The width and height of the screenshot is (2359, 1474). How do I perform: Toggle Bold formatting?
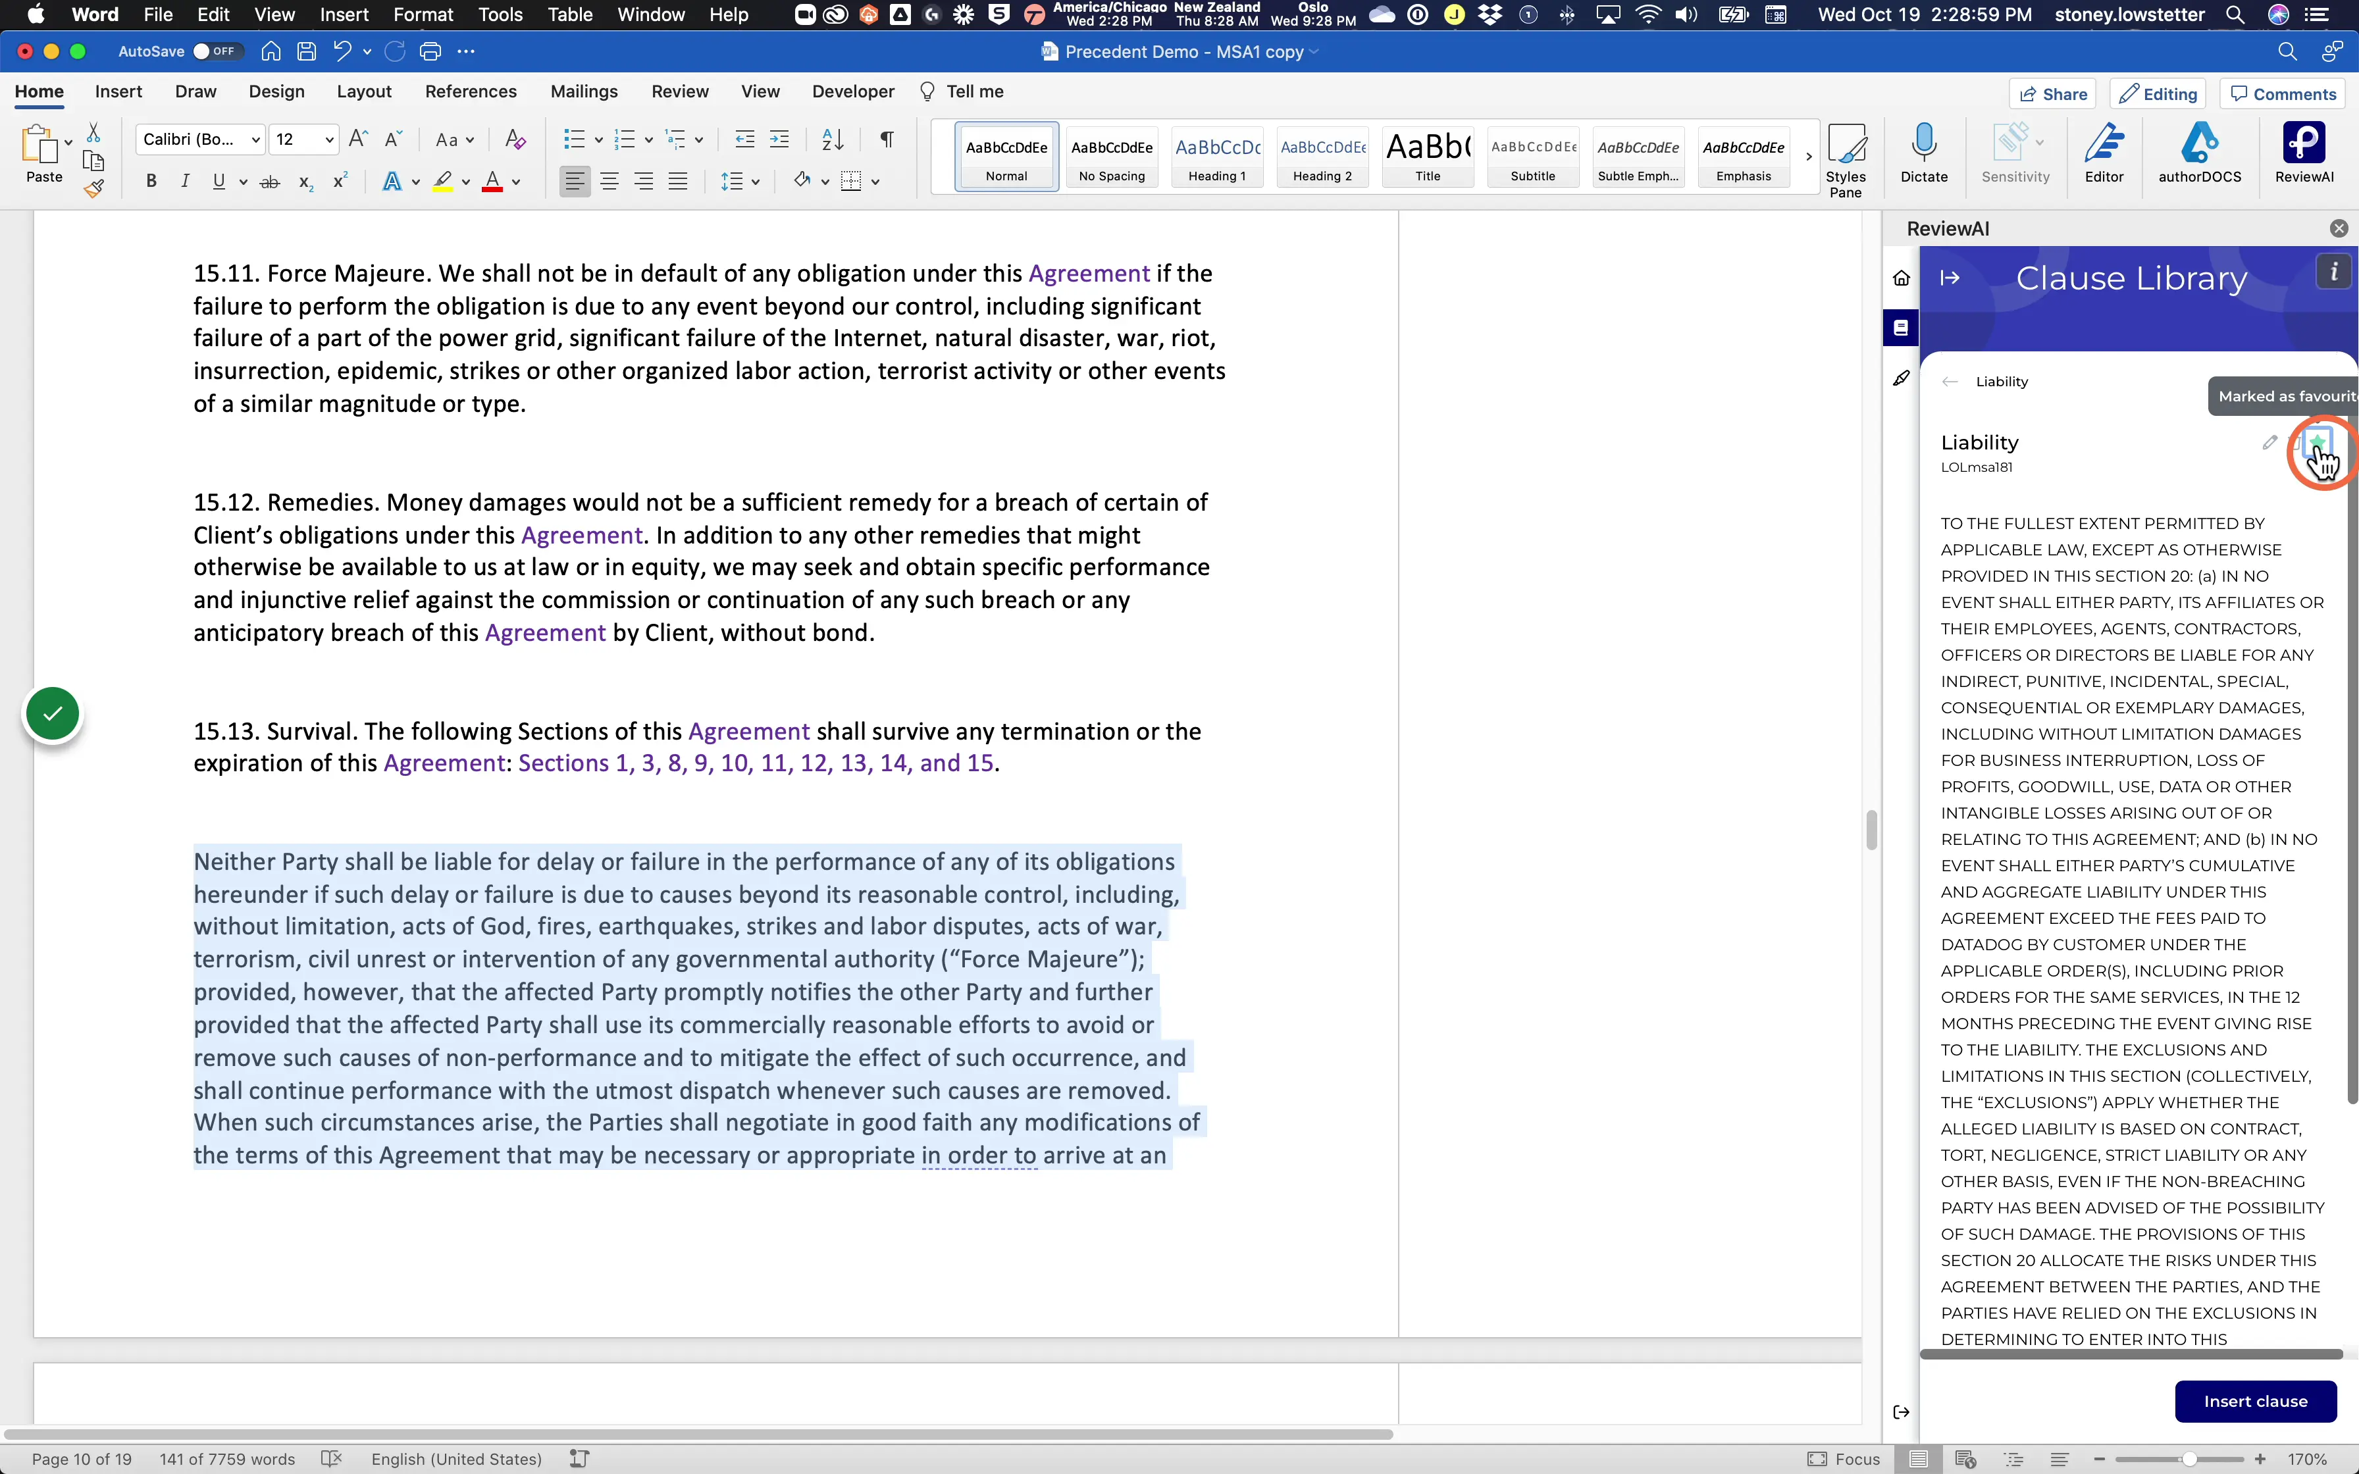[x=151, y=182]
